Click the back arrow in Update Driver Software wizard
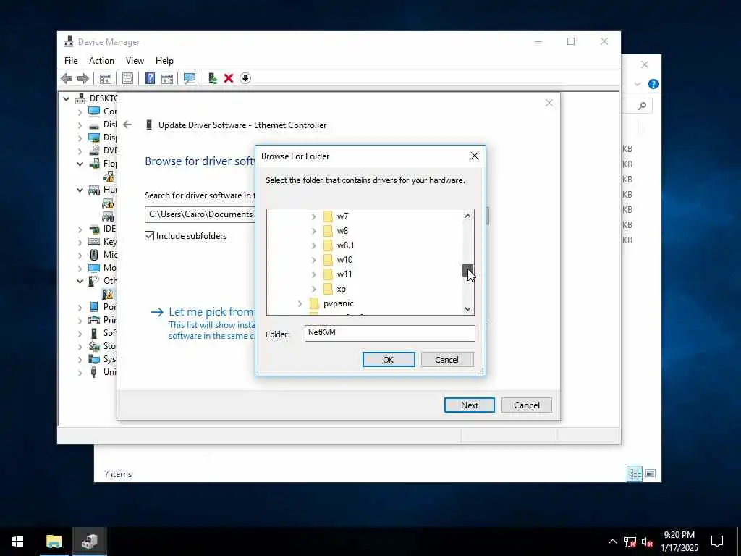Screen dimensions: 741x556 click(127, 125)
